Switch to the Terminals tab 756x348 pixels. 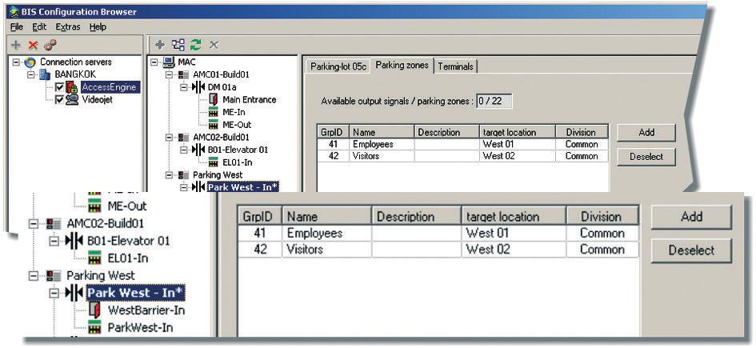click(455, 66)
